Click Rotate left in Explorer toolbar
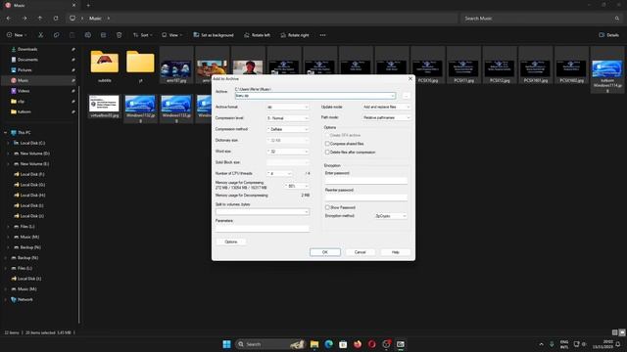627x352 pixels. (257, 35)
